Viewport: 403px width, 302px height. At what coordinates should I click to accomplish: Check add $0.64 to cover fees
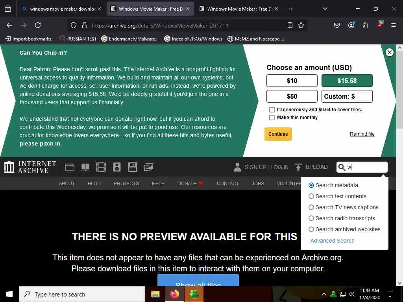(x=272, y=110)
